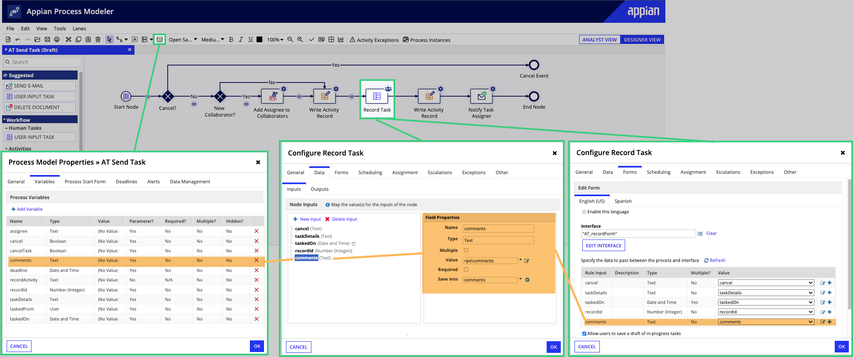Screen dimensions: 853x357
Task: Open the Lanes menu
Action: tap(79, 29)
